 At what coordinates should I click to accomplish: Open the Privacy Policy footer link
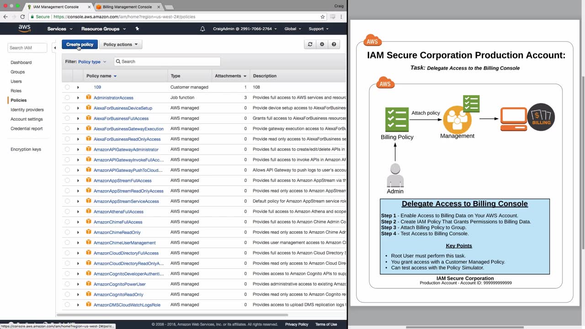tap(297, 324)
